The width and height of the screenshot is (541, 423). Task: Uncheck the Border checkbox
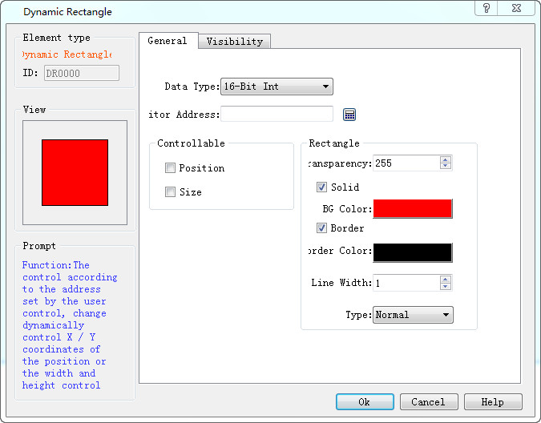click(x=321, y=228)
